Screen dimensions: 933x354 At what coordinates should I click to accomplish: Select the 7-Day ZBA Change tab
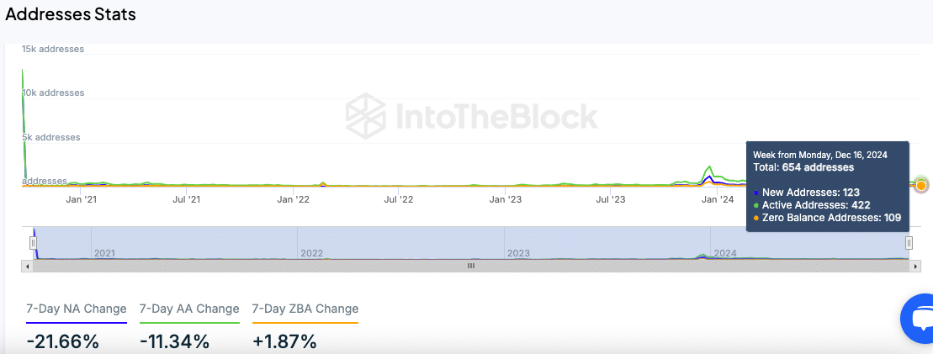click(x=305, y=309)
